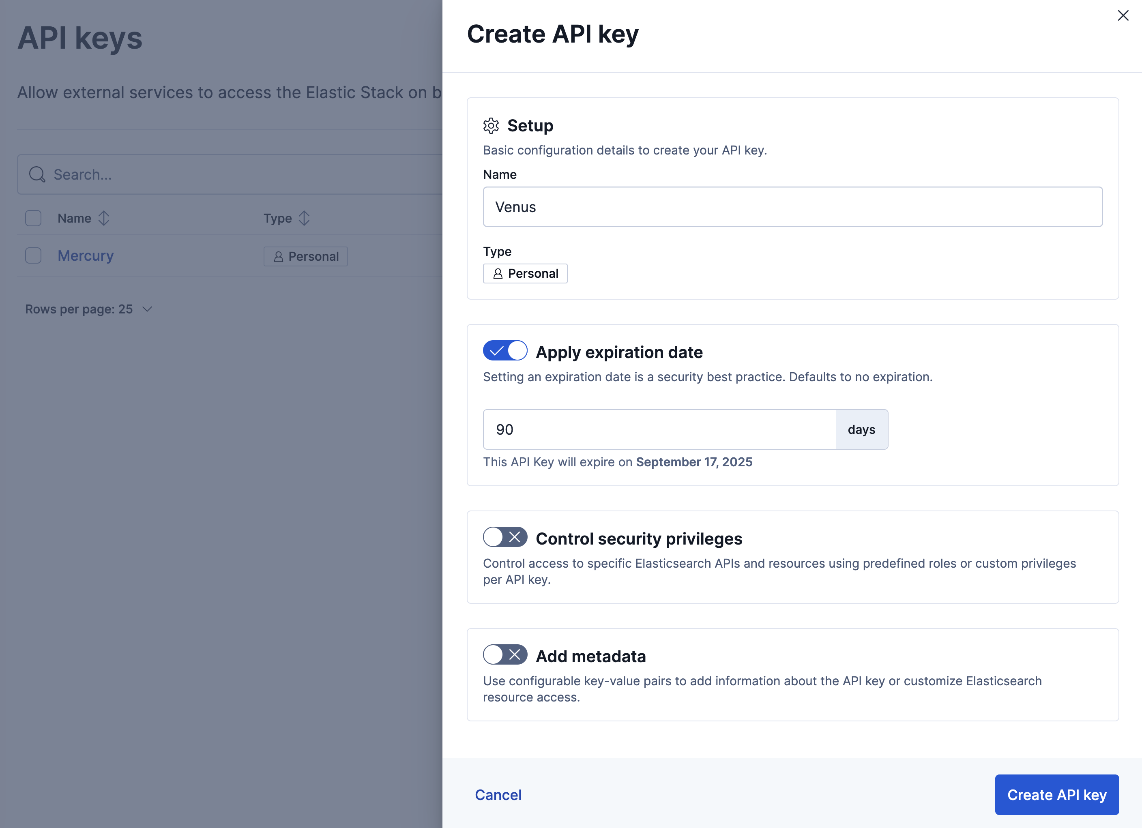The width and height of the screenshot is (1142, 828).
Task: Enable the Control security privileges toggle
Action: (505, 537)
